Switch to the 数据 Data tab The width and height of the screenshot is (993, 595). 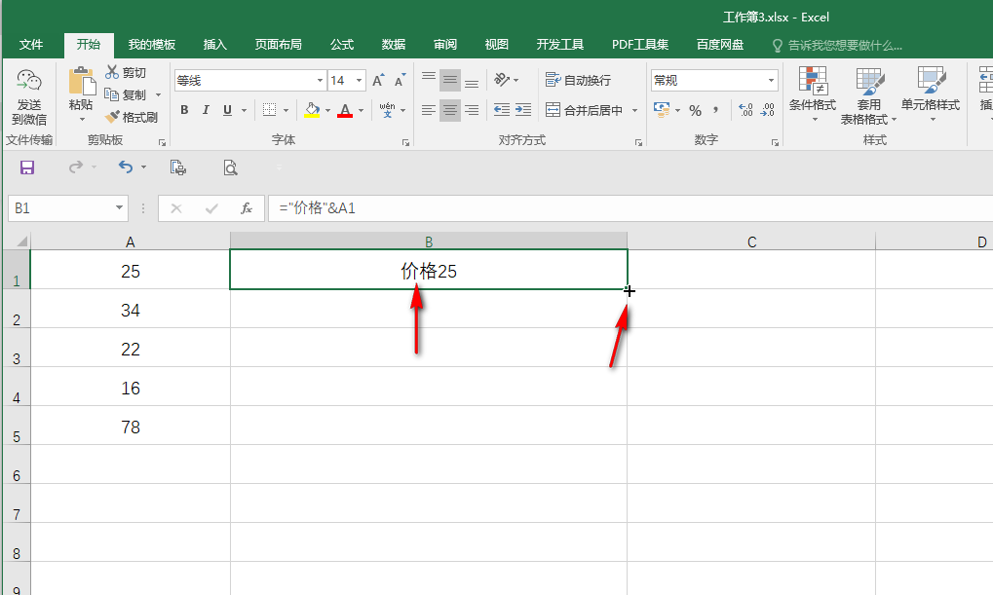click(394, 45)
